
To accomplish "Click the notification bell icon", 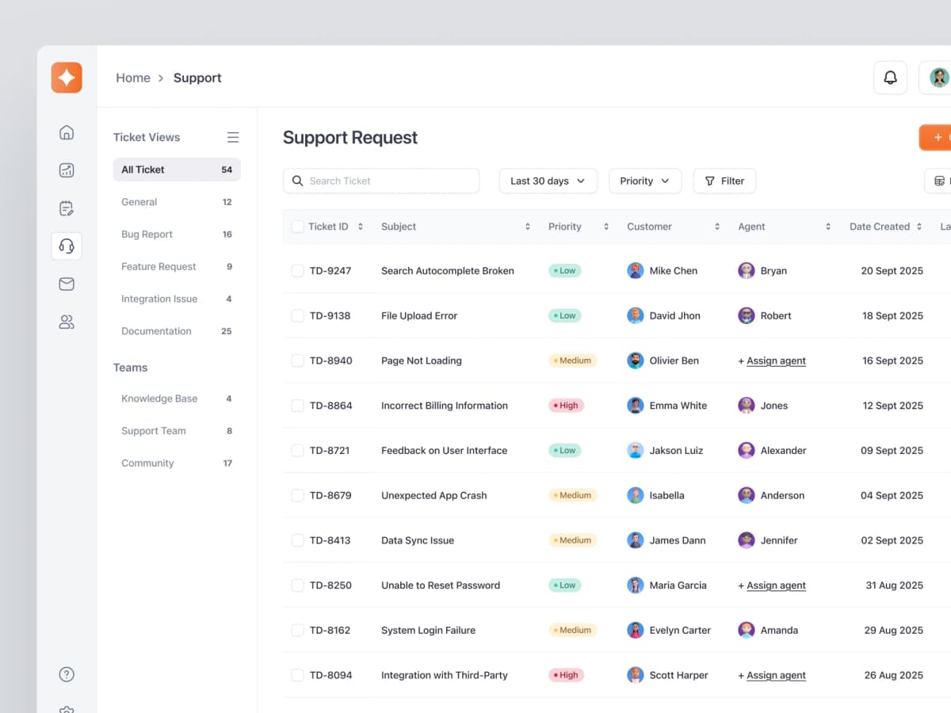I will 891,78.
